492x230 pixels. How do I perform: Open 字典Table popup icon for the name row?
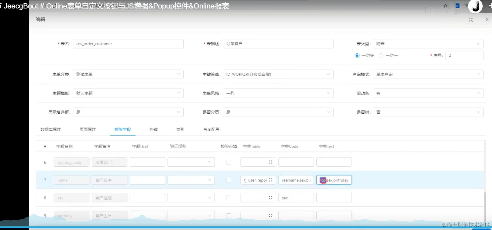click(271, 180)
